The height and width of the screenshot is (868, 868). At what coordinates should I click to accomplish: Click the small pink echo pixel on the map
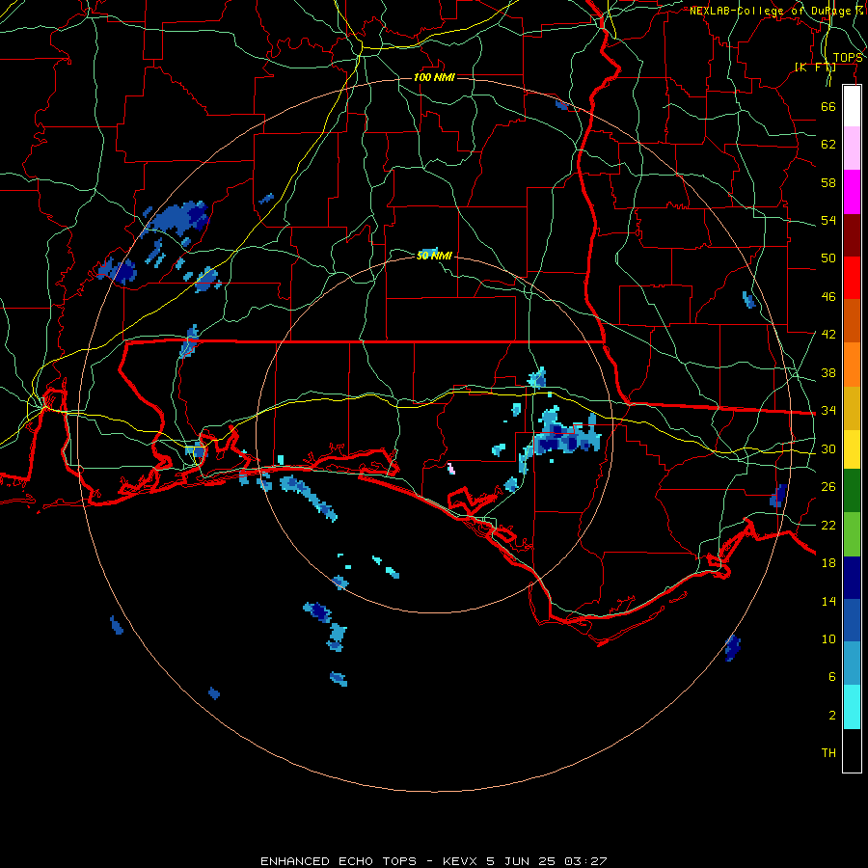[451, 469]
